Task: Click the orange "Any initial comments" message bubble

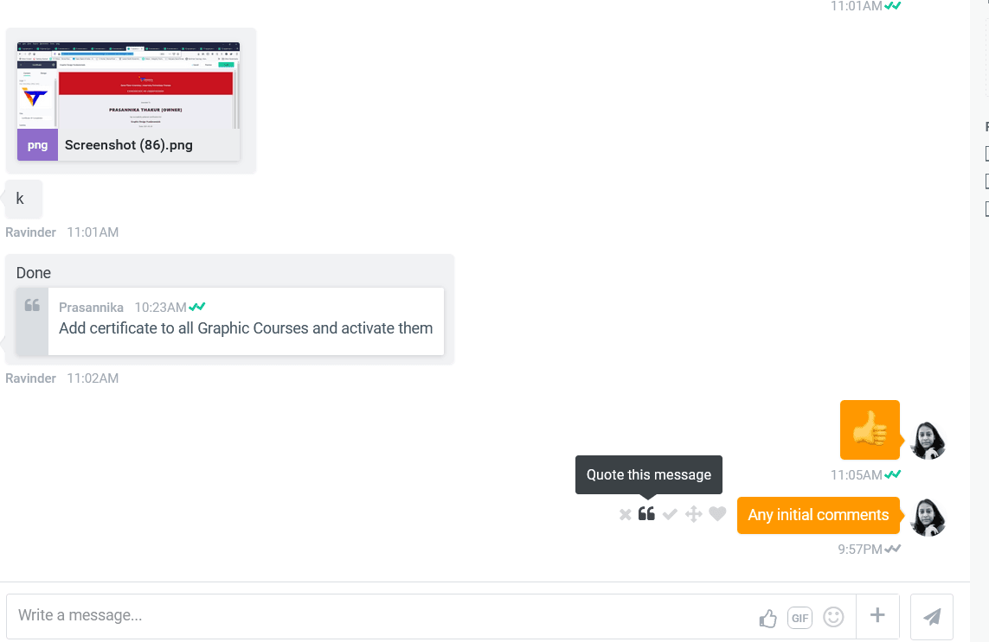Action: pos(818,515)
